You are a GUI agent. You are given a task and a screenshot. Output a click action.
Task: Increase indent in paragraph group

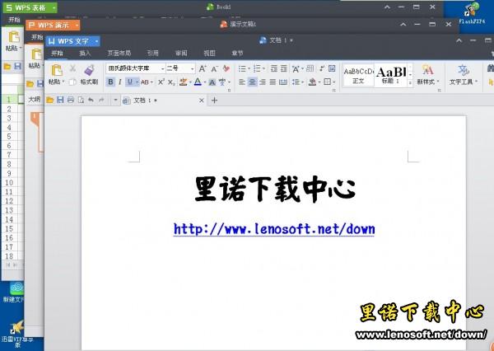(x=284, y=68)
